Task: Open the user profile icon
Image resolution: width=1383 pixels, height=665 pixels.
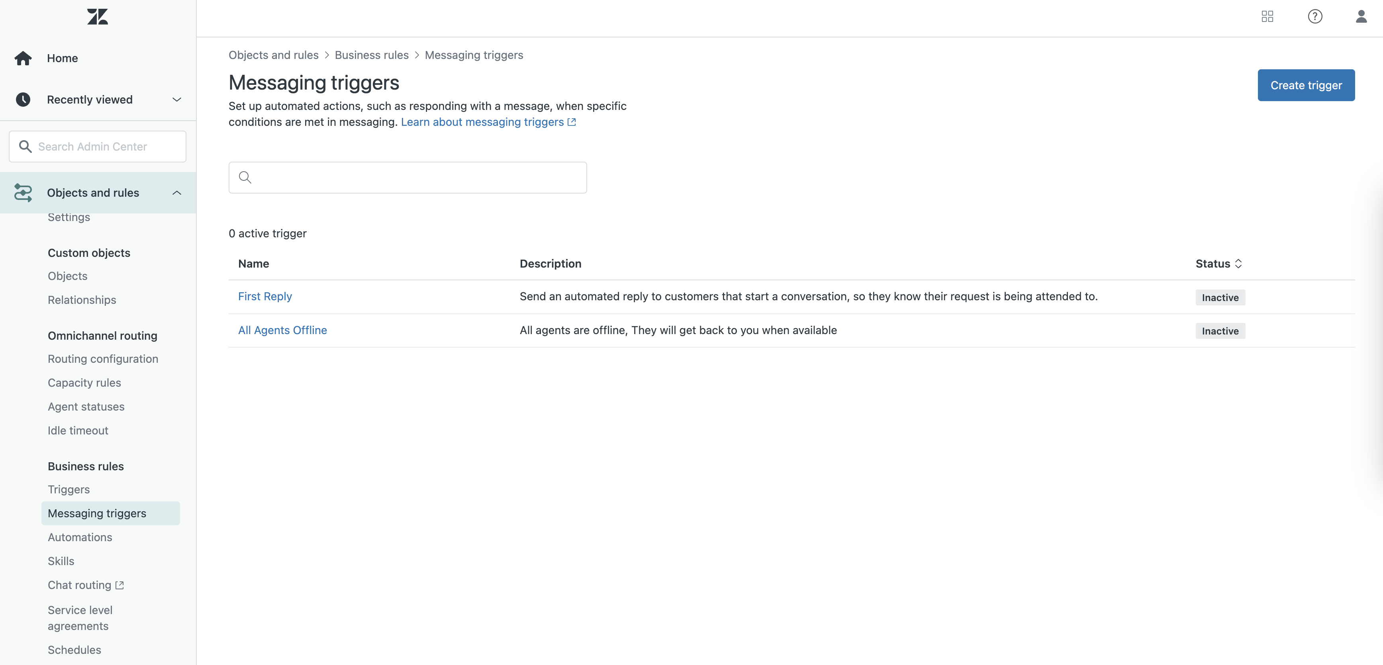Action: (x=1361, y=17)
